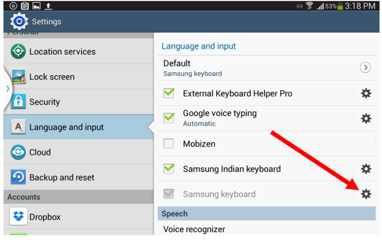Tap the 3:18 PM clock
The height and width of the screenshot is (240, 382).
360,6
